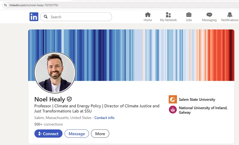Open the Home feed
Image resolution: width=239 pixels, height=145 pixels.
click(x=148, y=17)
